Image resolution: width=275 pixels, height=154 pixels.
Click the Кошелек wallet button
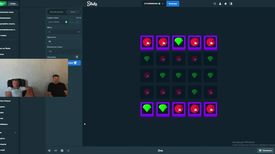pyautogui.click(x=173, y=4)
